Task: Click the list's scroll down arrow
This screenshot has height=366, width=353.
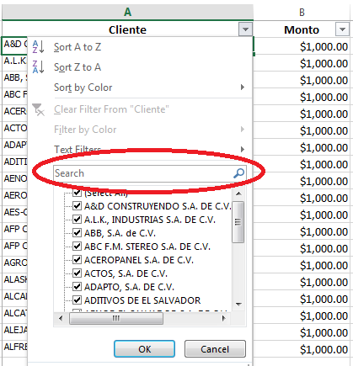Action: click(x=238, y=304)
